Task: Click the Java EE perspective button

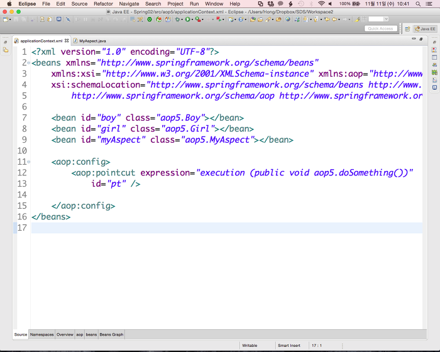Action: tap(425, 29)
